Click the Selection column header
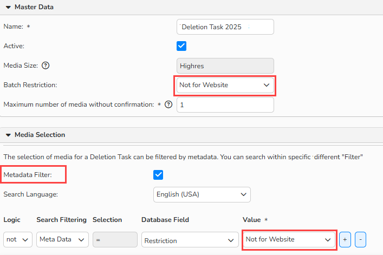The height and width of the screenshot is (255, 383). 107,220
